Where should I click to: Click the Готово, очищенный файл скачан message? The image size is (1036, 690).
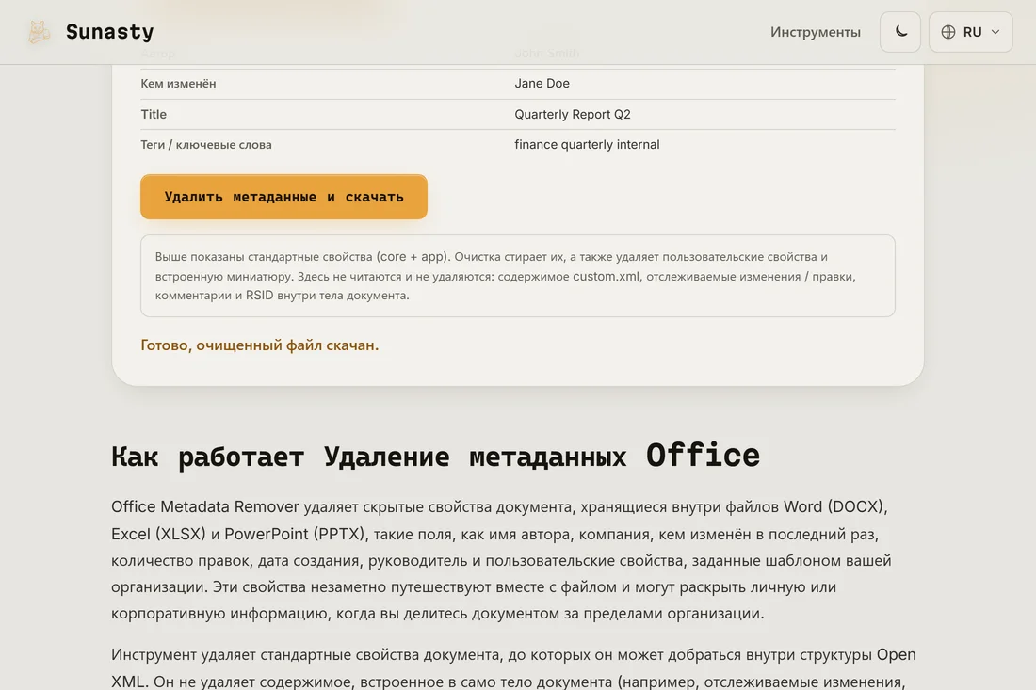pos(260,345)
